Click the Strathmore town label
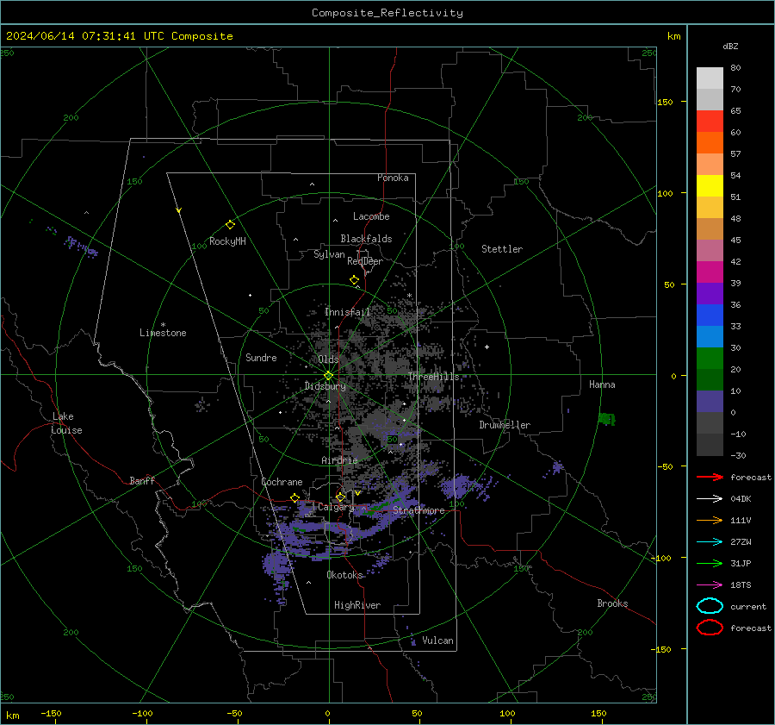Viewport: 775px width, 725px height. 418,510
